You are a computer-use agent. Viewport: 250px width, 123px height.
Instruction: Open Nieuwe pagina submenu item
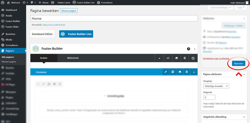tap(9, 61)
